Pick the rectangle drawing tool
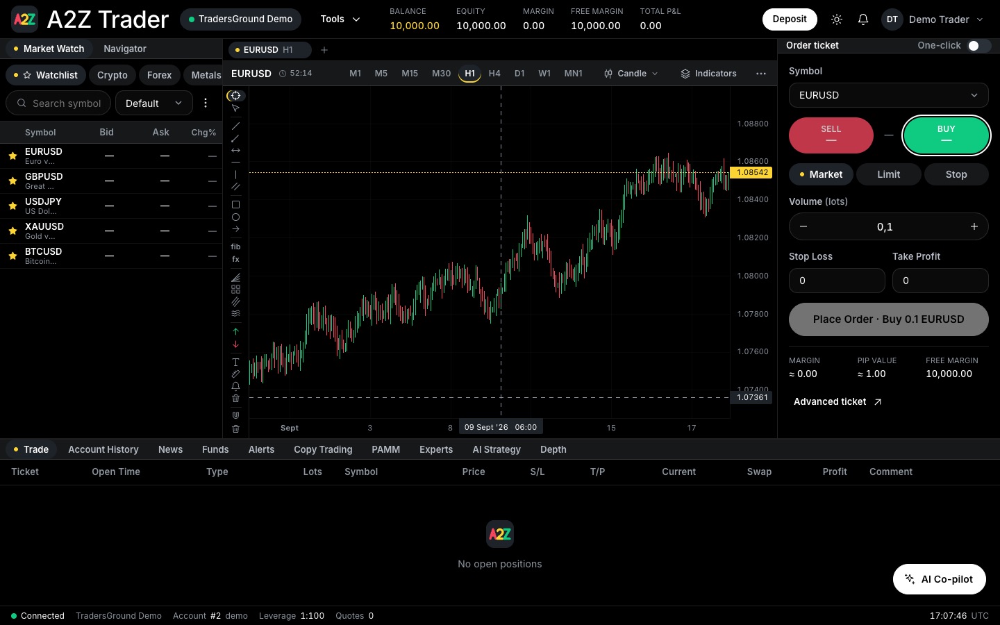Image resolution: width=1000 pixels, height=625 pixels. point(235,205)
